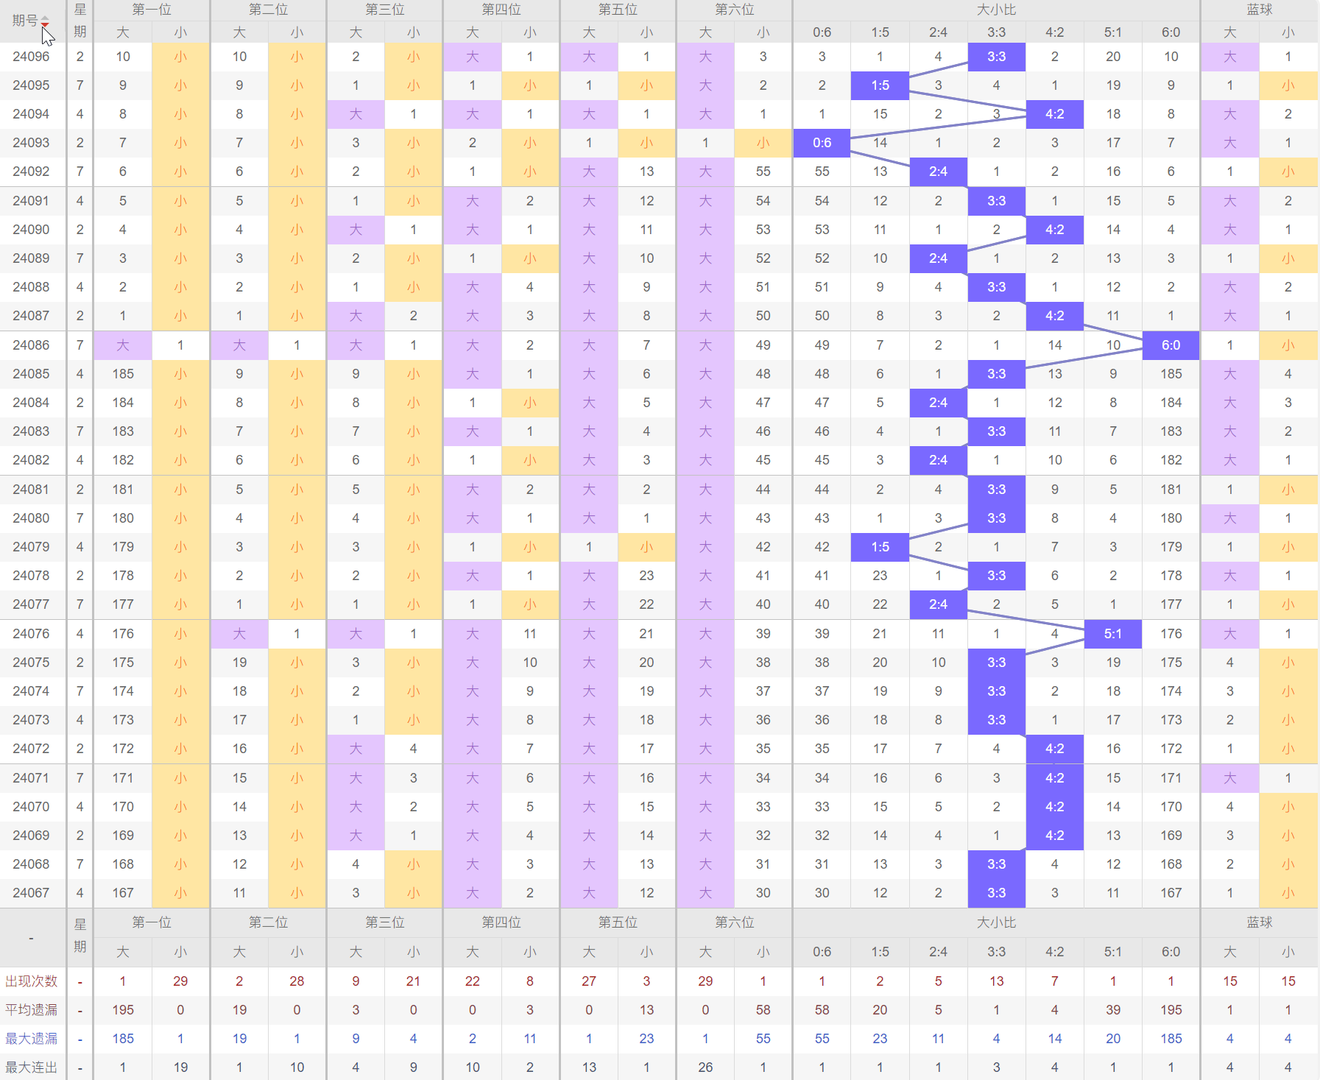Select issue number 24086 cell

tap(32, 345)
